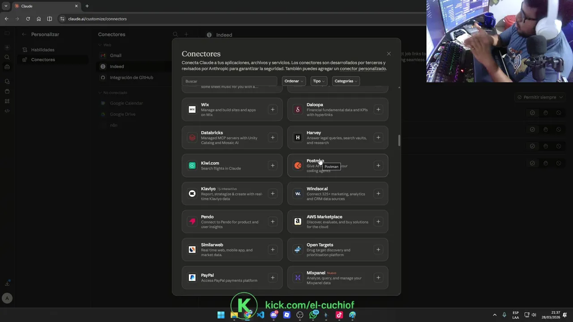Open Permitir siempre permission dropdown
Screen dimensions: 573x322
540,97
